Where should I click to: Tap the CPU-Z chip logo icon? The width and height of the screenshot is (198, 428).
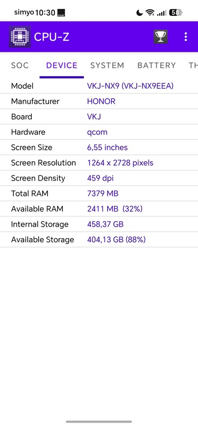[x=20, y=37]
